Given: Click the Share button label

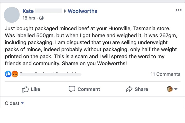Looking at the screenshot, I should click(141, 89).
